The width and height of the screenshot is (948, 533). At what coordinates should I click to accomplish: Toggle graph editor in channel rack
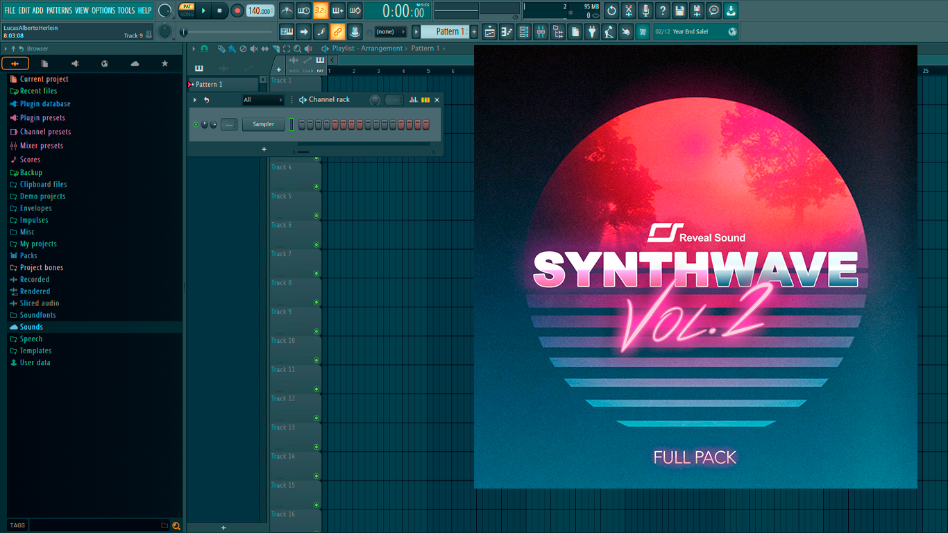(x=414, y=100)
